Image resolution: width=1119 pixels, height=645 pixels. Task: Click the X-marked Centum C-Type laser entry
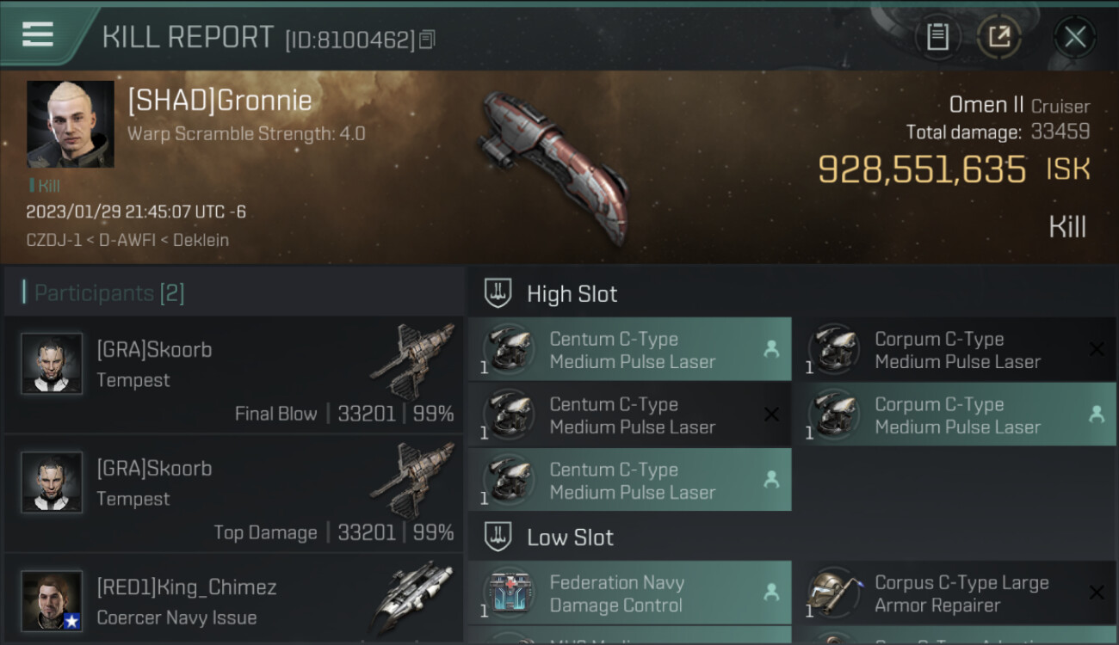629,415
